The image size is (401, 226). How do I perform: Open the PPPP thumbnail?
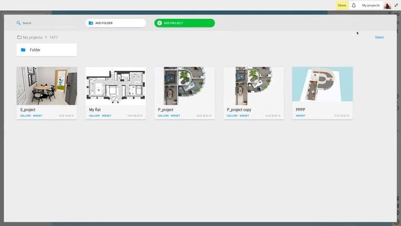[x=323, y=84]
